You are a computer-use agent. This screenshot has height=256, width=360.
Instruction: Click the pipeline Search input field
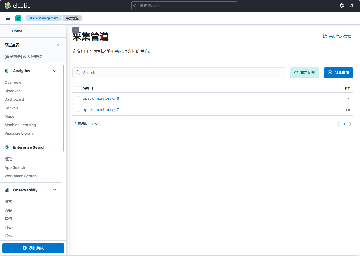coord(180,73)
